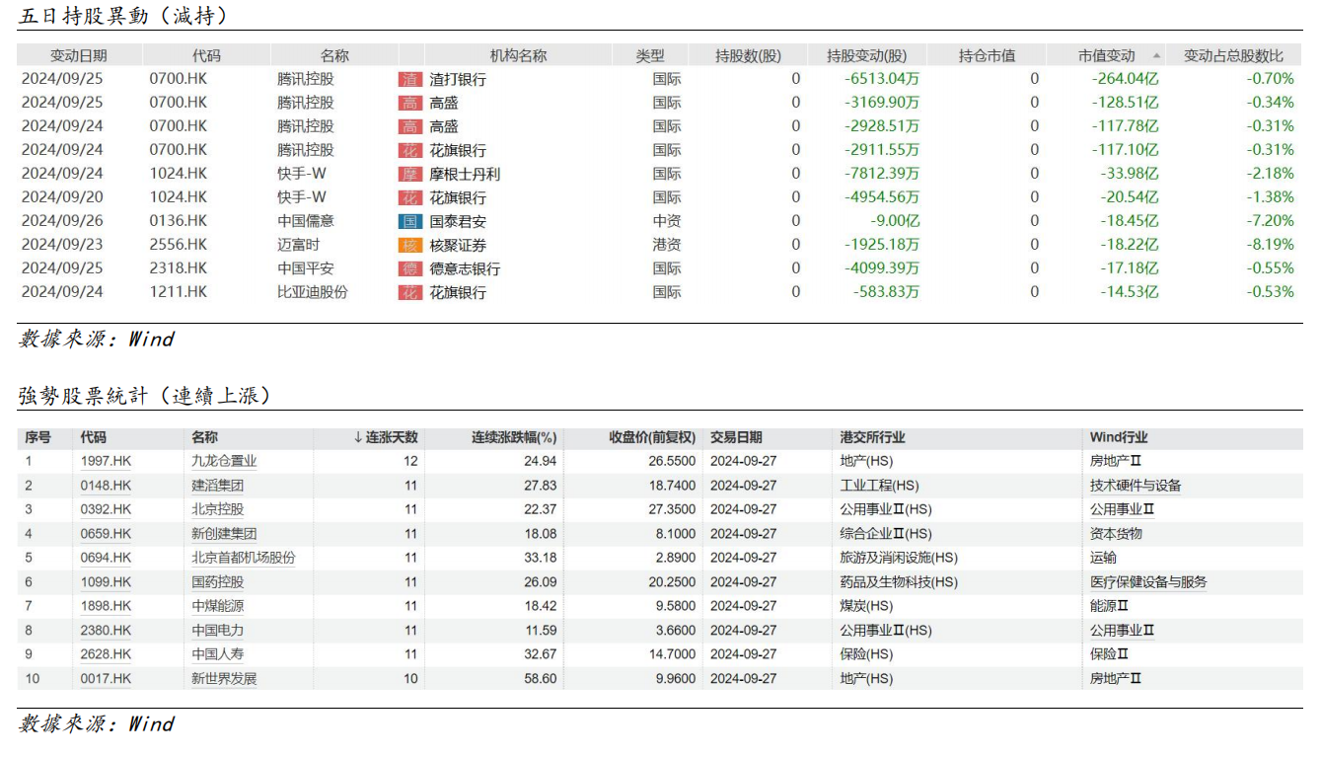Open stock code link 0148.HK
This screenshot has width=1321, height=758.
point(106,486)
